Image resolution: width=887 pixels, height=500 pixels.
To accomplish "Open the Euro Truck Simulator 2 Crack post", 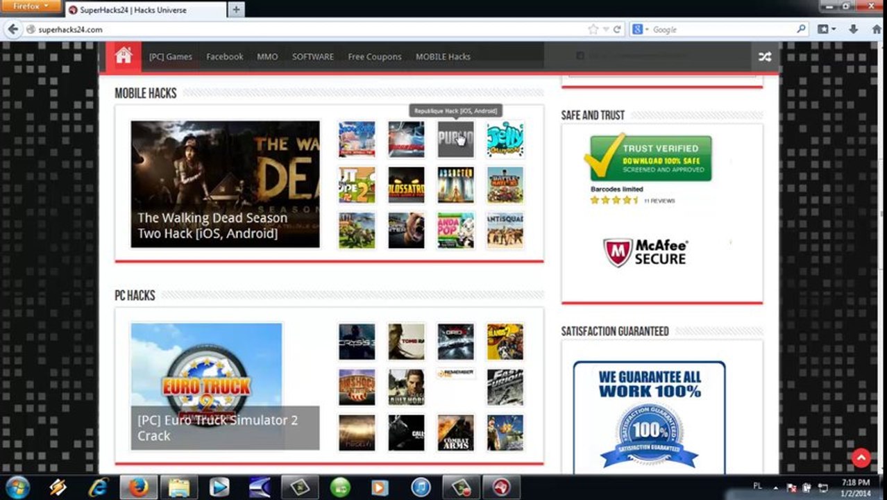I will point(225,386).
